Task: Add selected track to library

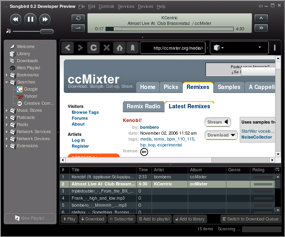Action: click(x=190, y=219)
